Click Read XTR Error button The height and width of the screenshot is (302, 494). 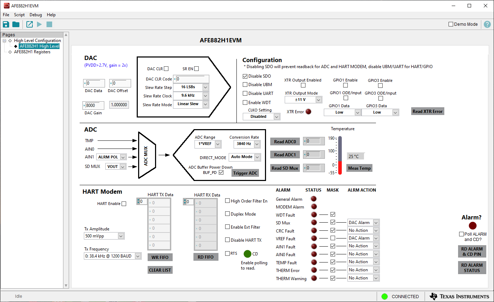427,111
